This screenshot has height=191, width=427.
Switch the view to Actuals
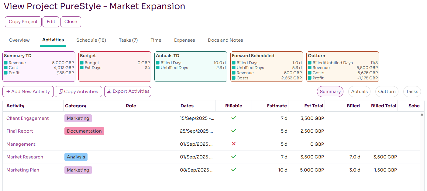pos(360,92)
